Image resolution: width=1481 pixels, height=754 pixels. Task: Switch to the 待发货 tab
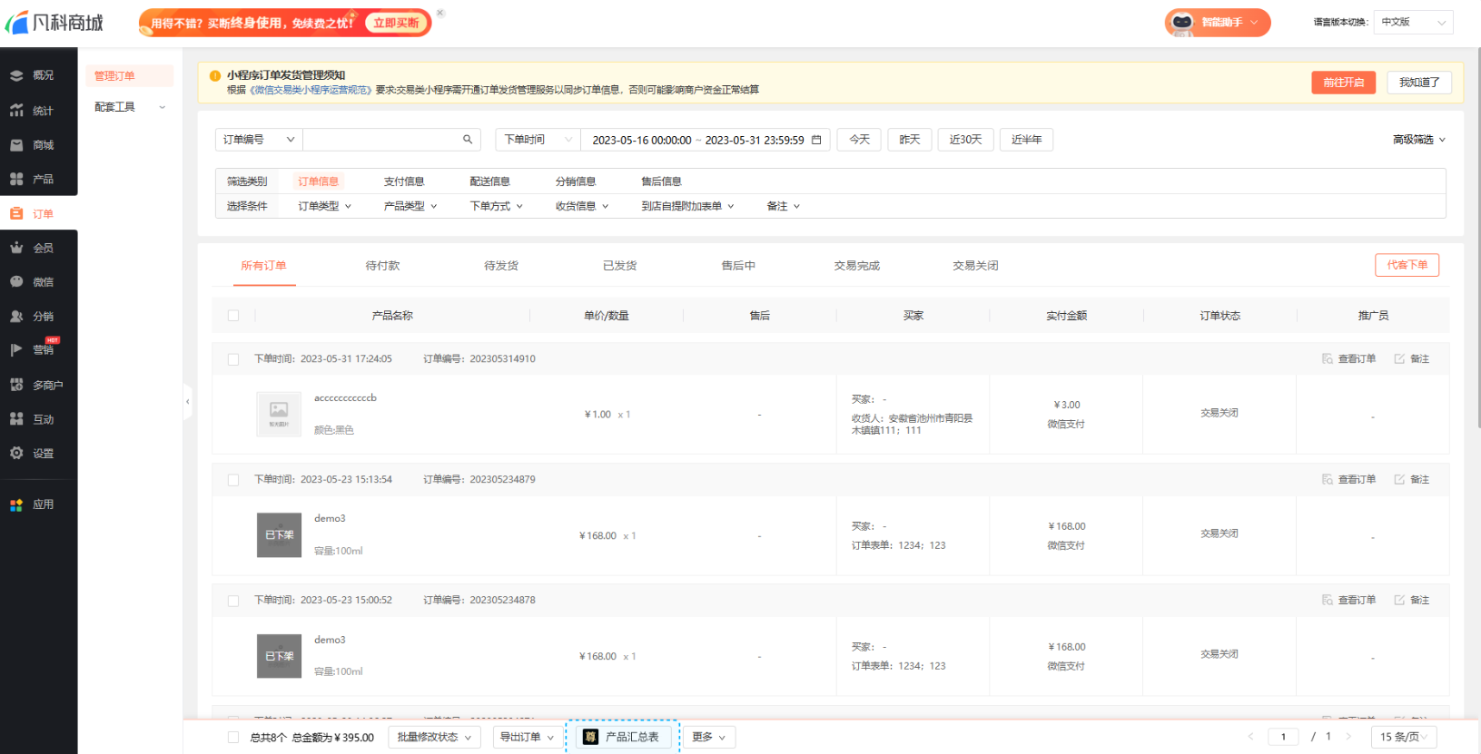501,266
